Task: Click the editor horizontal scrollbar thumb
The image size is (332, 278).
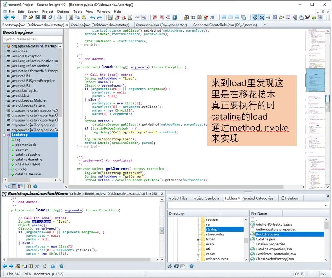Action: point(176,187)
